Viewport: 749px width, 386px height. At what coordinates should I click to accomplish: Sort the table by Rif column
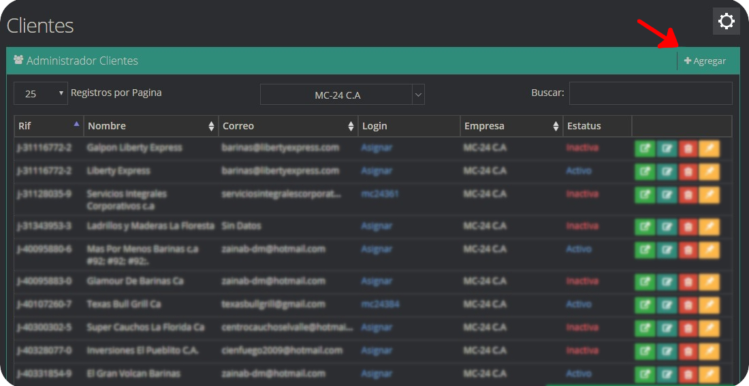point(49,126)
